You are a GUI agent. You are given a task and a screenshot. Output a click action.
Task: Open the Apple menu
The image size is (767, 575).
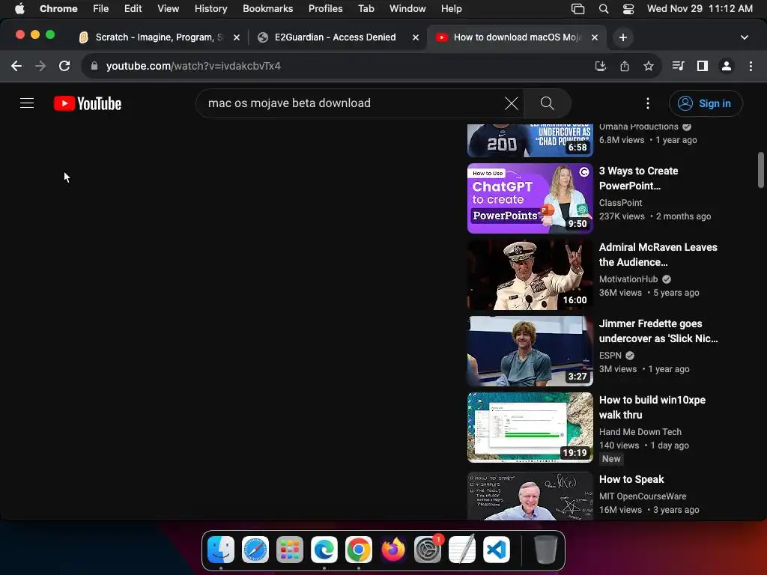click(x=19, y=8)
